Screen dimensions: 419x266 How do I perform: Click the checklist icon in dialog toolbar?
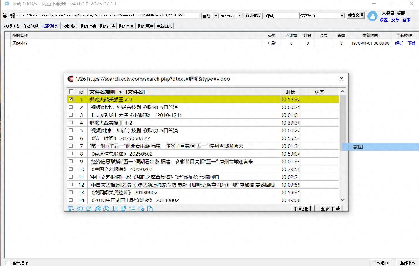click(x=132, y=209)
